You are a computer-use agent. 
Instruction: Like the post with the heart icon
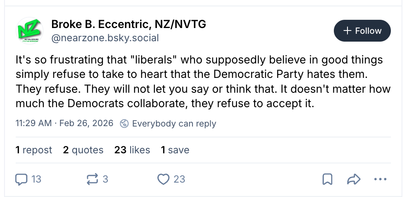pyautogui.click(x=164, y=179)
